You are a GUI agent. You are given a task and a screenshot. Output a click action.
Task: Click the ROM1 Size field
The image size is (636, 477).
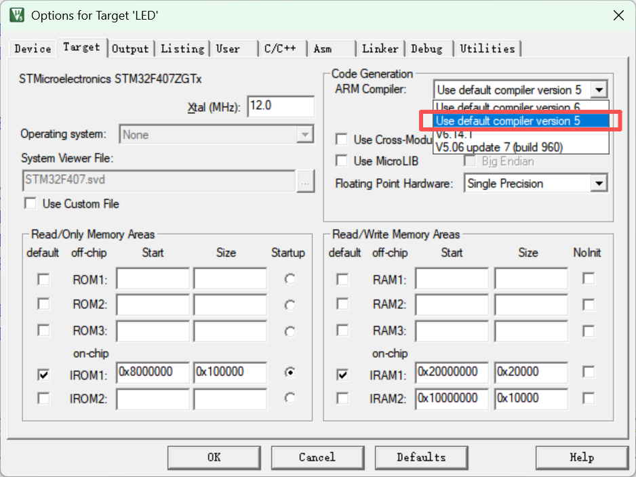coord(230,278)
